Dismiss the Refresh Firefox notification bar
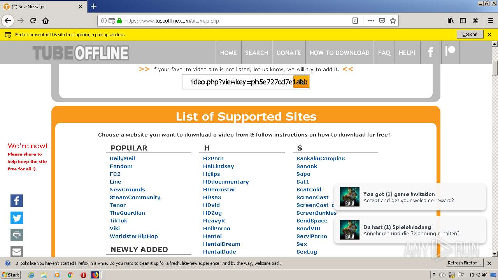The image size is (498, 280). pyautogui.click(x=489, y=263)
